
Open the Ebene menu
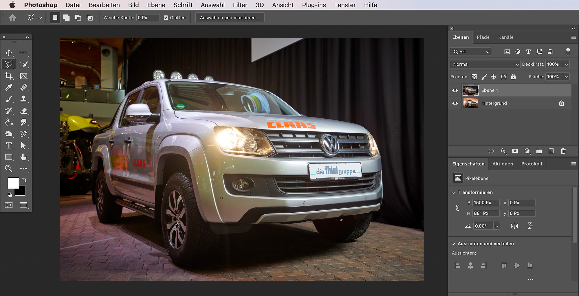[x=156, y=5]
